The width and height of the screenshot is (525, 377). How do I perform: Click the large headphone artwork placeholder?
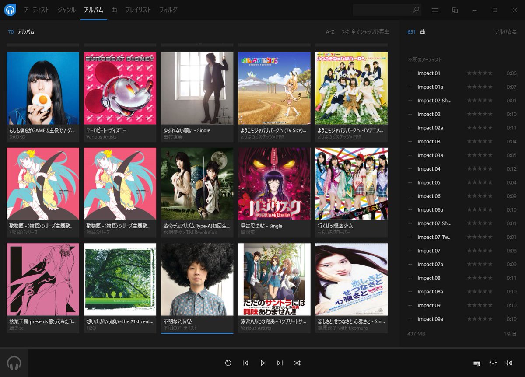pos(14,363)
